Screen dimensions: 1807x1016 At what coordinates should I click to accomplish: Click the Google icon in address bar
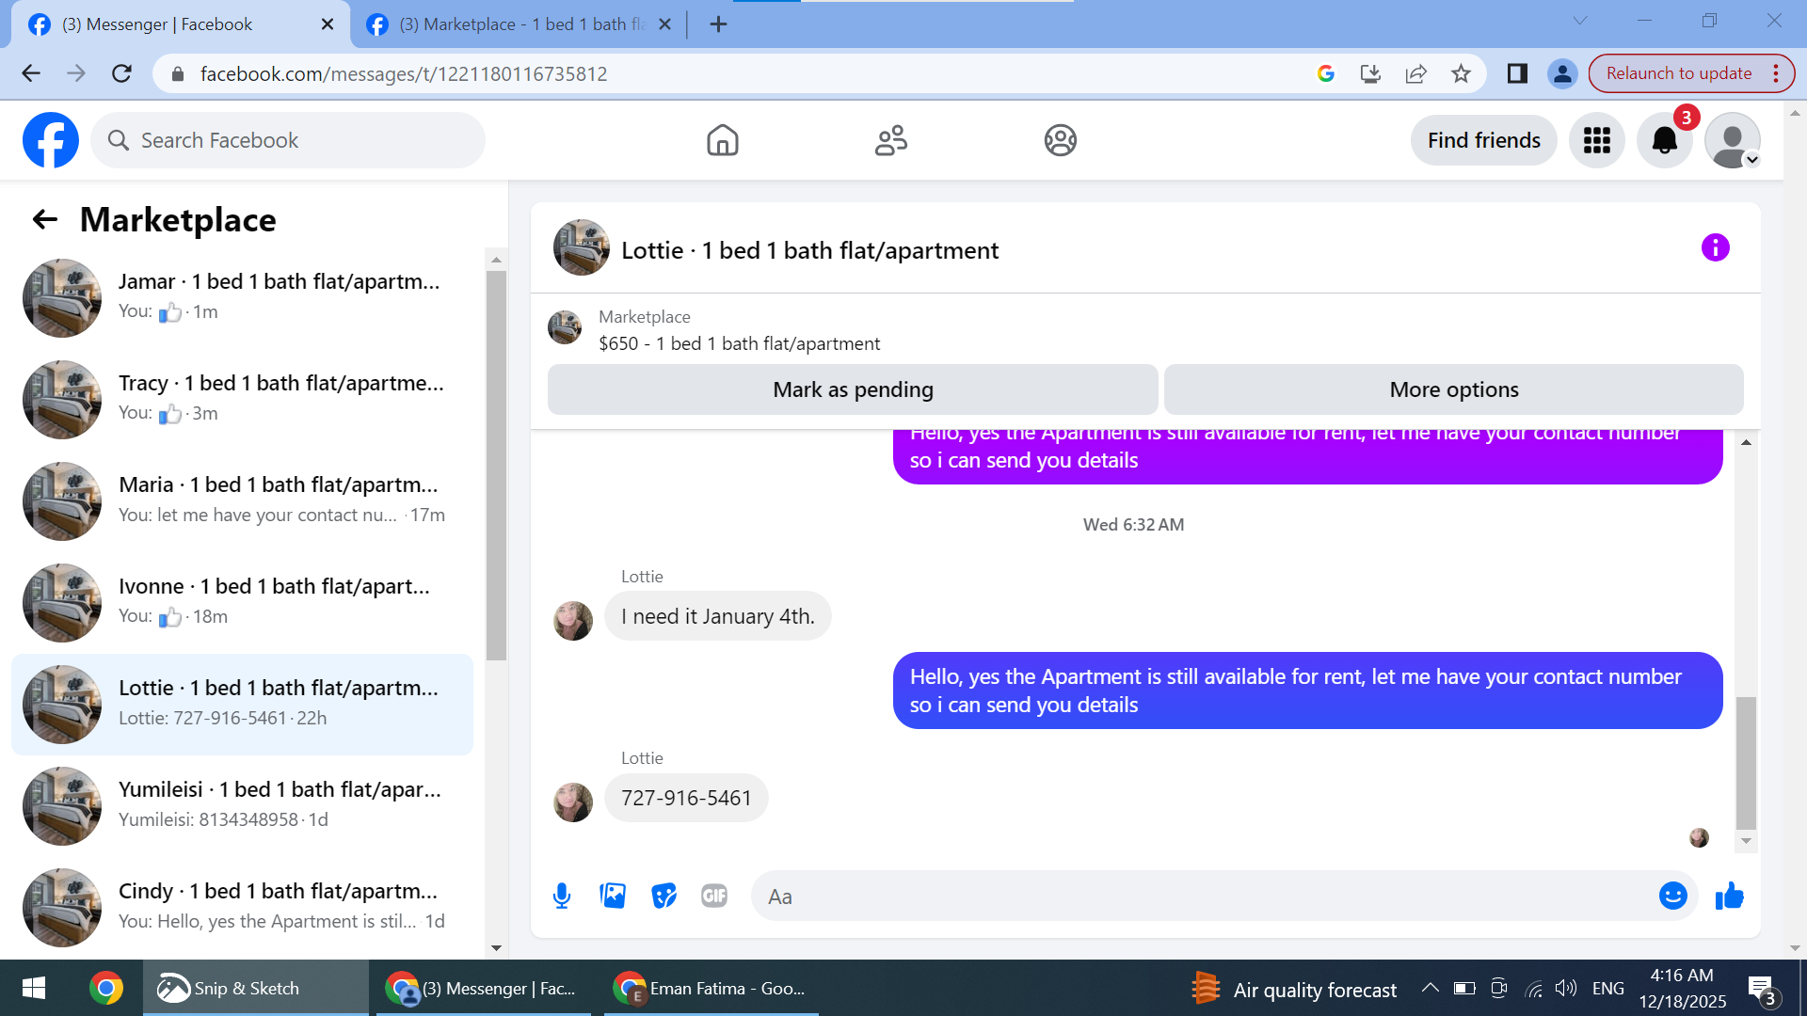pos(1325,73)
